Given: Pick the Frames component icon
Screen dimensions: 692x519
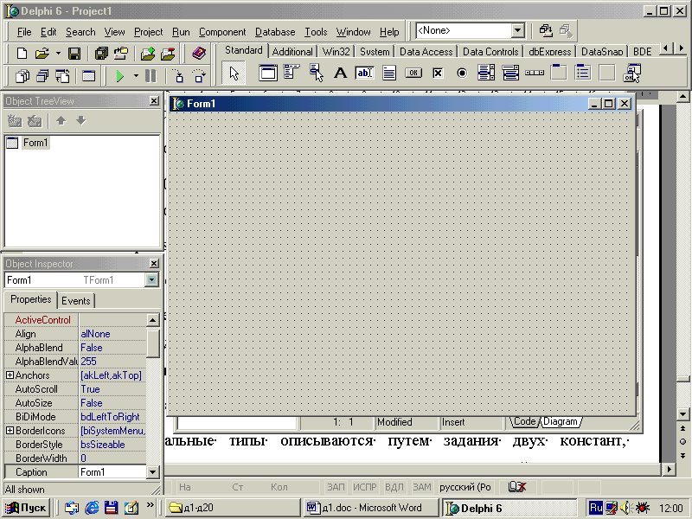Looking at the screenshot, I should 268,73.
